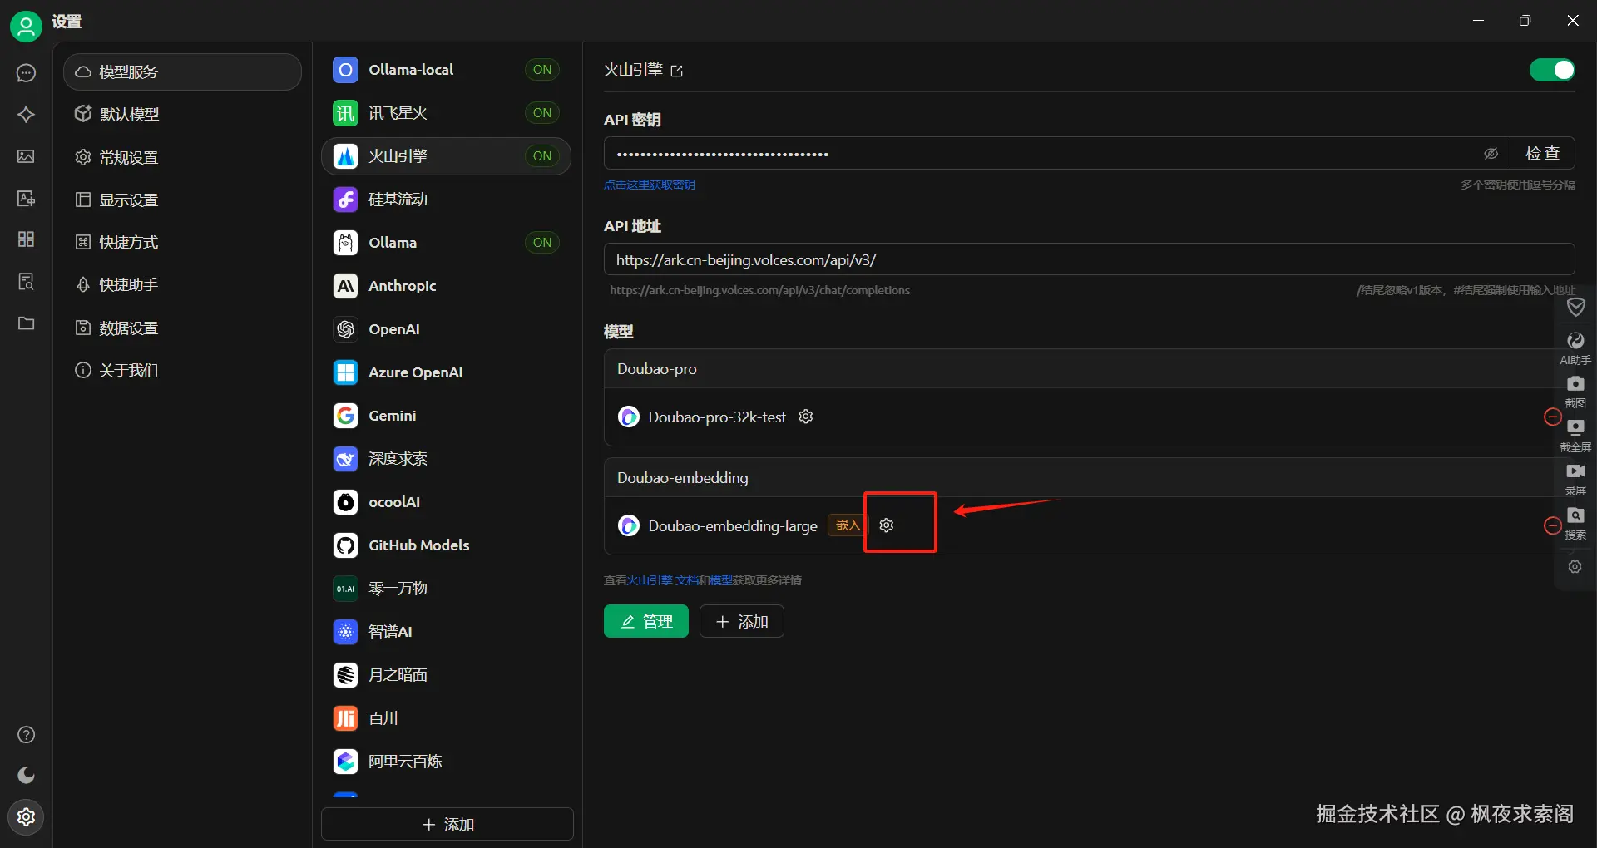Open the floating toolbar settings gear

[x=1575, y=567]
